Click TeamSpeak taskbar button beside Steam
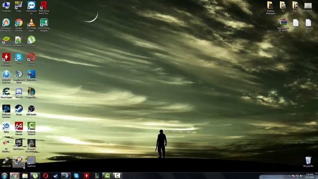Image resolution: width=318 pixels, height=179 pixels. click(66, 176)
